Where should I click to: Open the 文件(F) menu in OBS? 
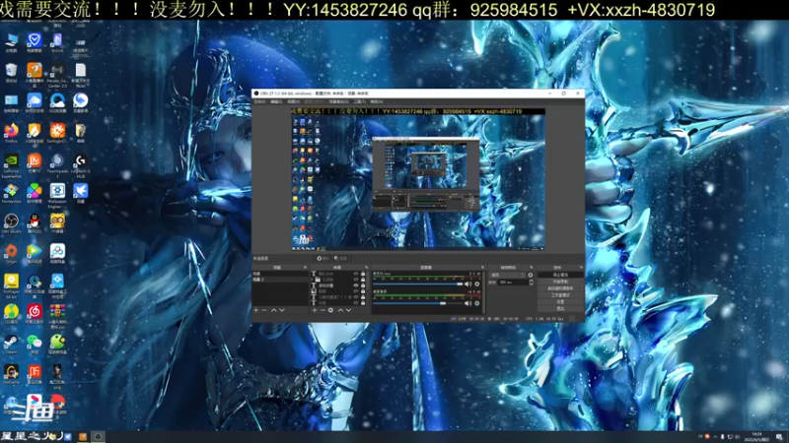tap(259, 101)
